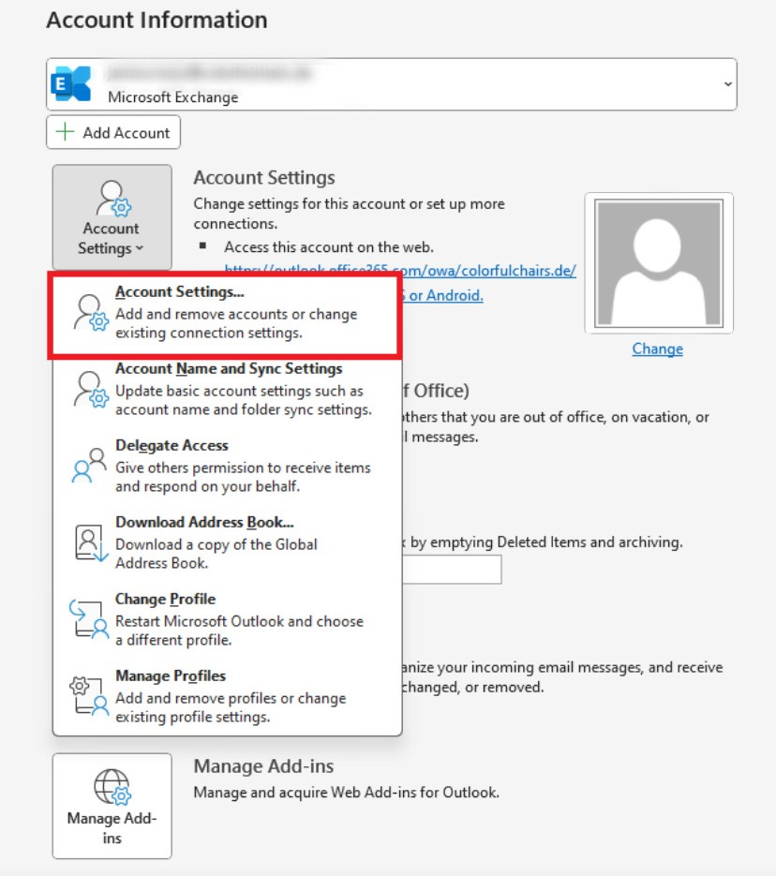Click the "Change" link under the photo
Image resolution: width=776 pixels, height=876 pixels.
tap(657, 348)
